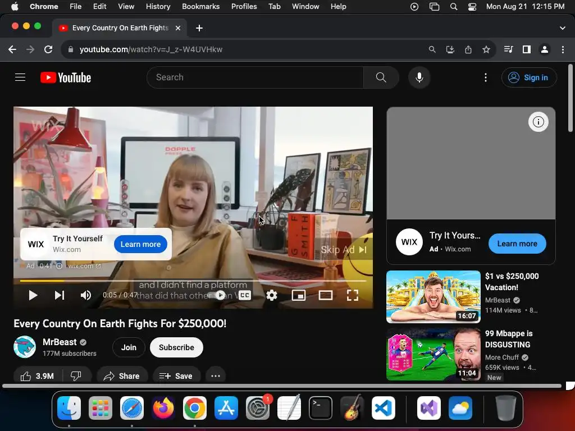This screenshot has width=575, height=431.
Task: Open YouTube settings three-dot menu
Action: point(486,77)
